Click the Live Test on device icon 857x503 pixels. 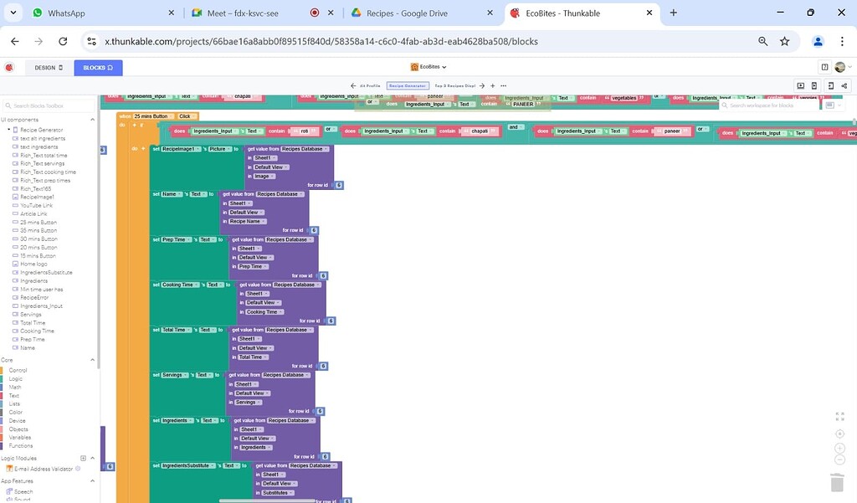pyautogui.click(x=831, y=85)
